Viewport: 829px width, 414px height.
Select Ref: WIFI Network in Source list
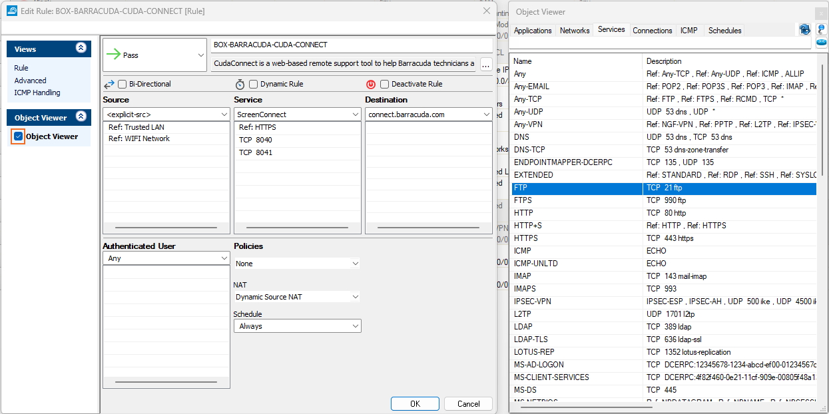(166, 138)
